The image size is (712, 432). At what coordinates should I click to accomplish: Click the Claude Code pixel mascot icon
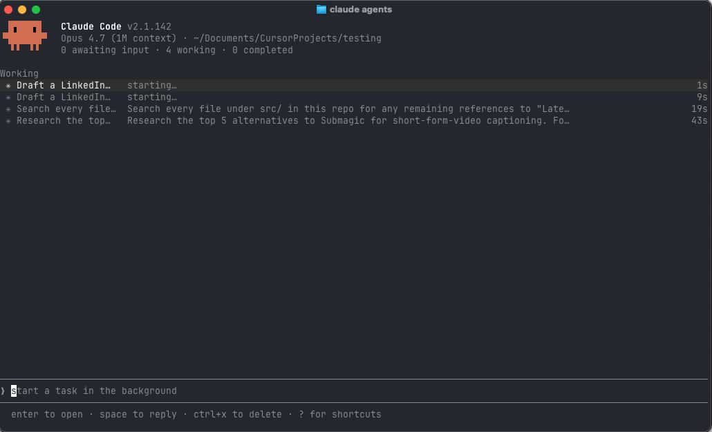(24, 35)
